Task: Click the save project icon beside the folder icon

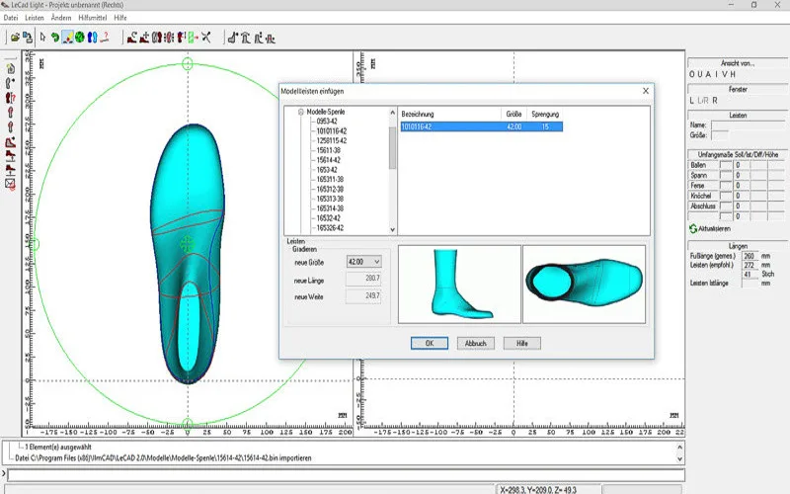Action: [28, 38]
